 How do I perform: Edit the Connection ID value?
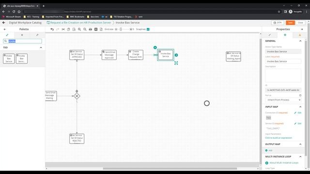pos(298,113)
